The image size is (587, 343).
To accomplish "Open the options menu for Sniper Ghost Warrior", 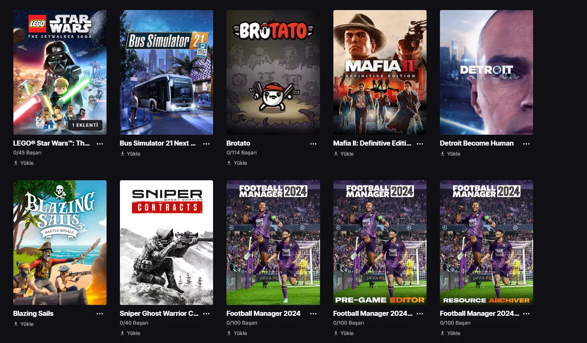I will (206, 314).
